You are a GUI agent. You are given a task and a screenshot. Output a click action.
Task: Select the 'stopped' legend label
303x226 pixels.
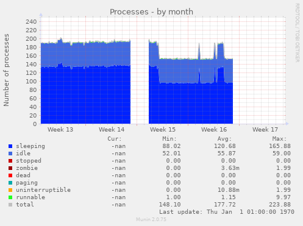(29, 161)
